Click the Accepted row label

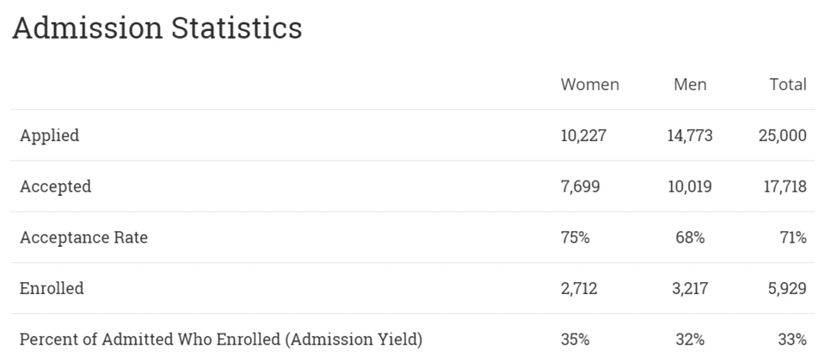click(56, 187)
